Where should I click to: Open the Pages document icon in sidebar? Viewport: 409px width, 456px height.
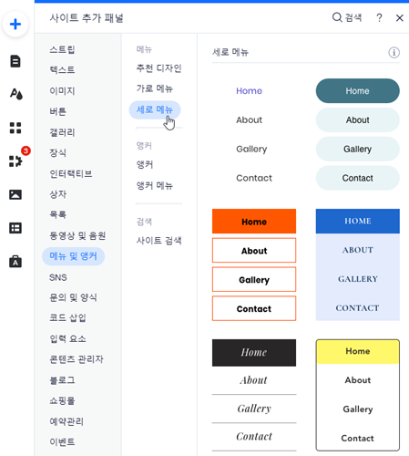(15, 61)
